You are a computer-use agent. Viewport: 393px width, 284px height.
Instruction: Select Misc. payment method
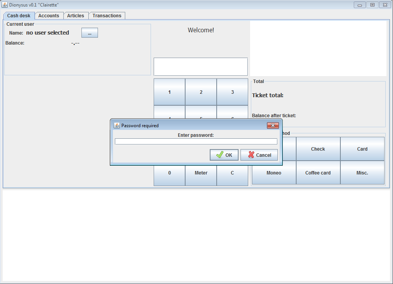[362, 173]
